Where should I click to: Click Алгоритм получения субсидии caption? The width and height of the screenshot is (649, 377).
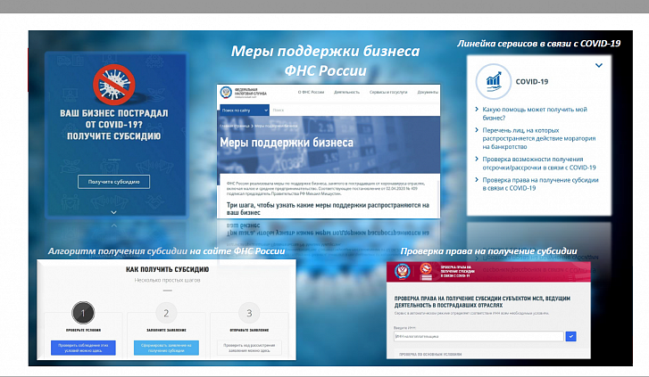(x=166, y=251)
